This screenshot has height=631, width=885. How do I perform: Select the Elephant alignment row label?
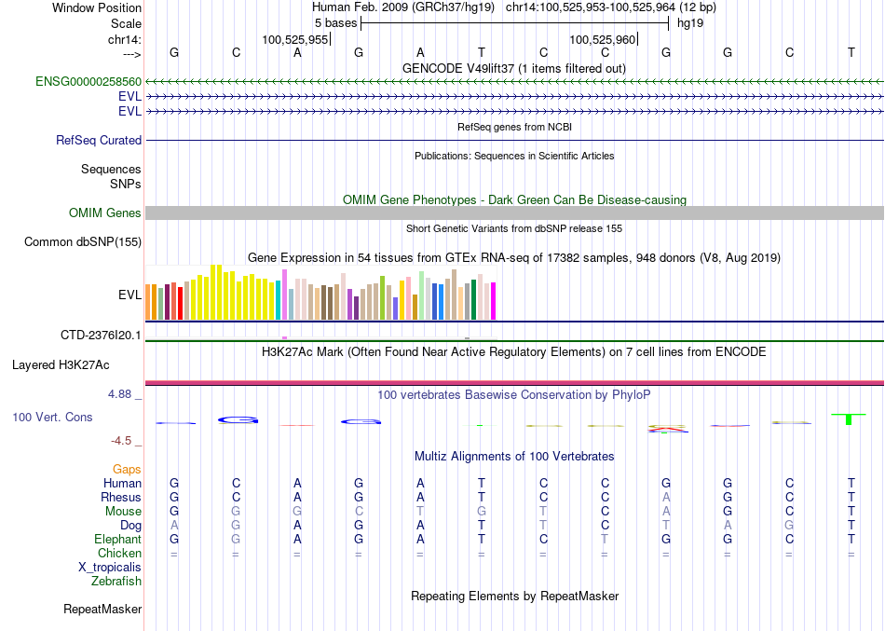pyautogui.click(x=118, y=539)
